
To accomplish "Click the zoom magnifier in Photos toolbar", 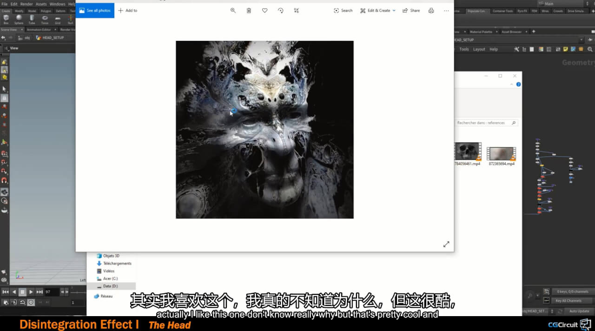I will [x=233, y=10].
